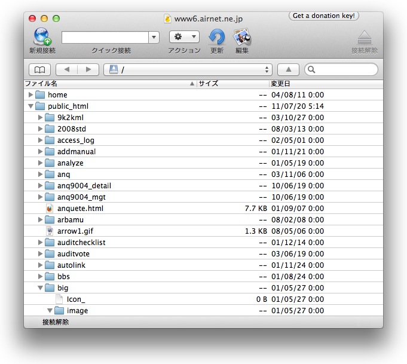Expand the anq folder triangle
The height and width of the screenshot is (364, 407).
tap(40, 174)
